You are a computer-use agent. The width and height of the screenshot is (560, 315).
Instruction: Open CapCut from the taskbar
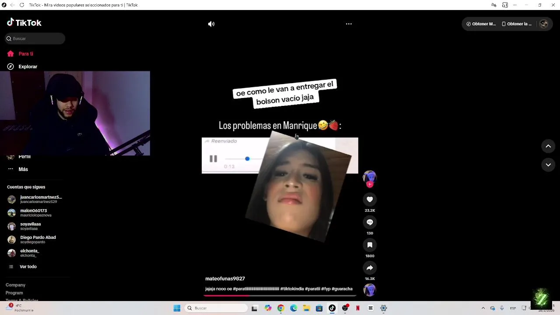click(x=371, y=308)
